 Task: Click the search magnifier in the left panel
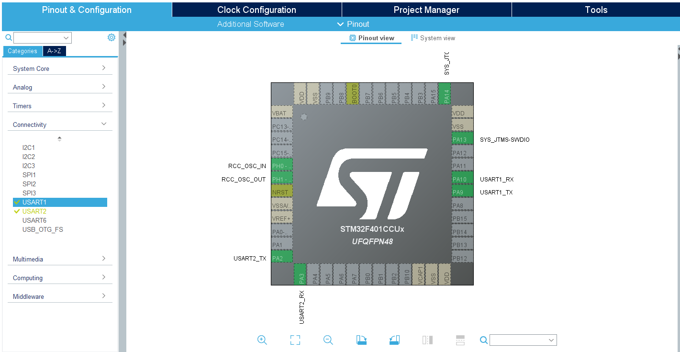(x=8, y=37)
